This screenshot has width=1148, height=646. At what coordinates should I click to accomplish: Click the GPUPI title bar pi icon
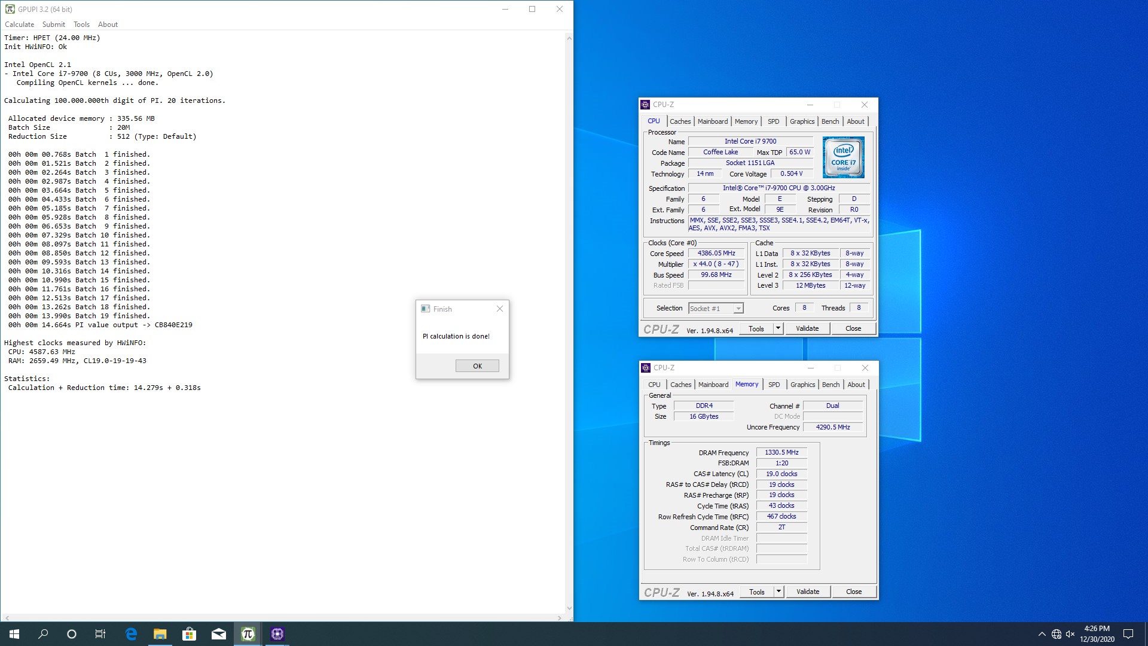(10, 9)
